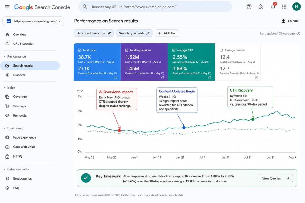This screenshot has width=305, height=203.
Task: Click the Coverage pages icon
Action: (7, 97)
